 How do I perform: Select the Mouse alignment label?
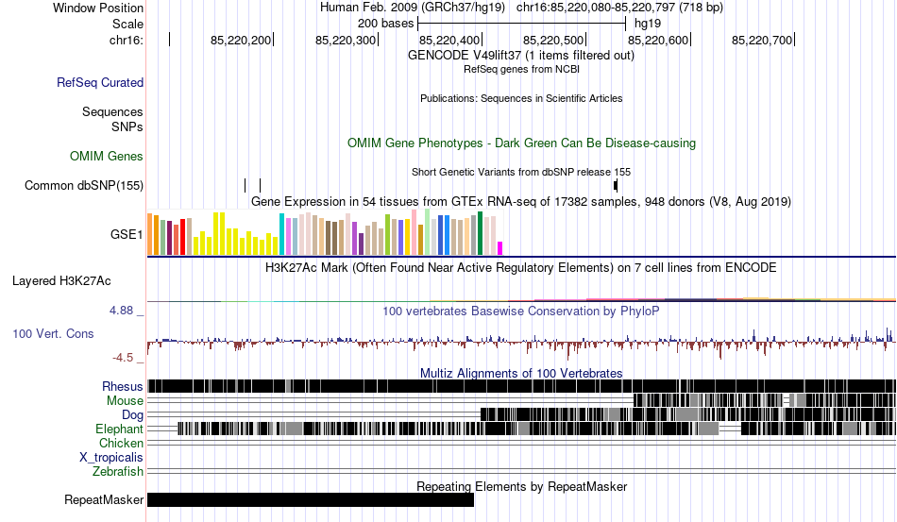coord(125,401)
